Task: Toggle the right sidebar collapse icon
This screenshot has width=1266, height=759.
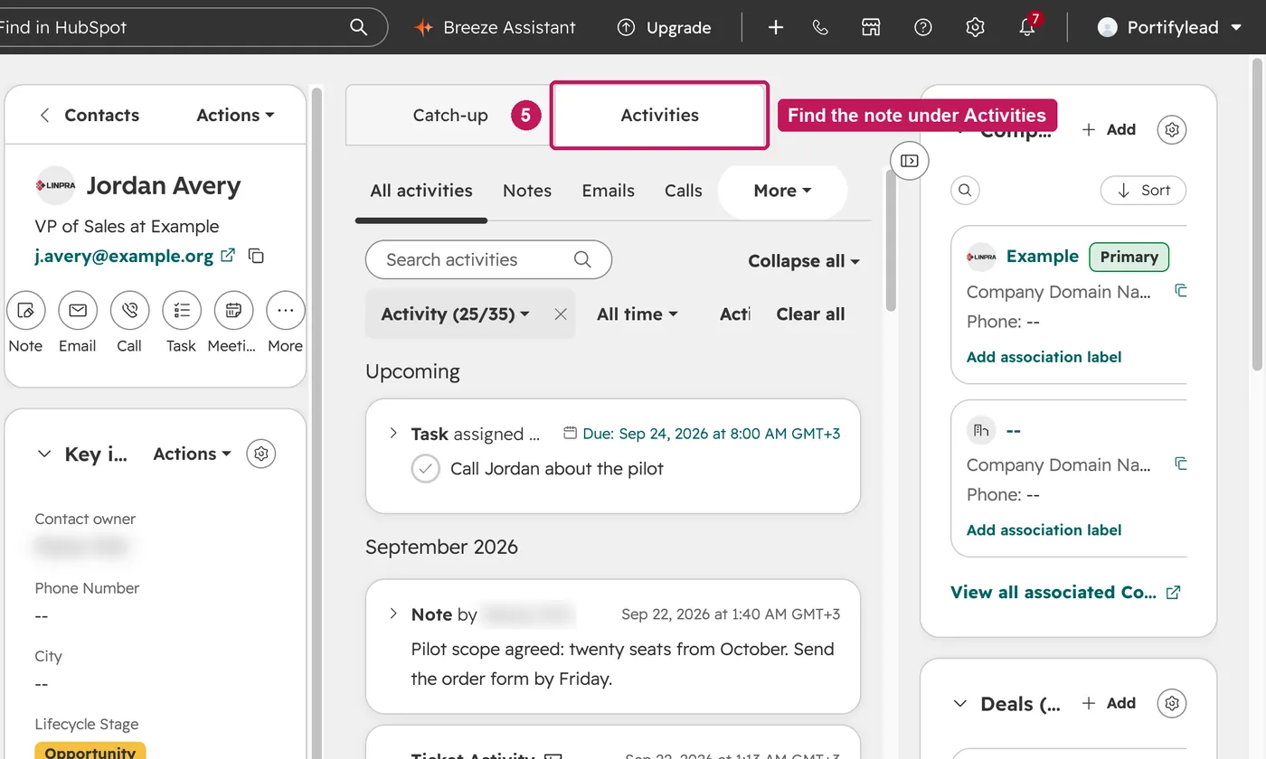Action: click(x=910, y=161)
